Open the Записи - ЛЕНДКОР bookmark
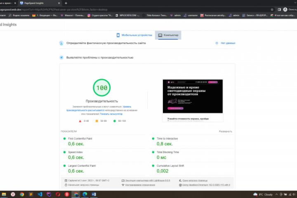Screen dimensions: 297x198 (x=255, y=15)
